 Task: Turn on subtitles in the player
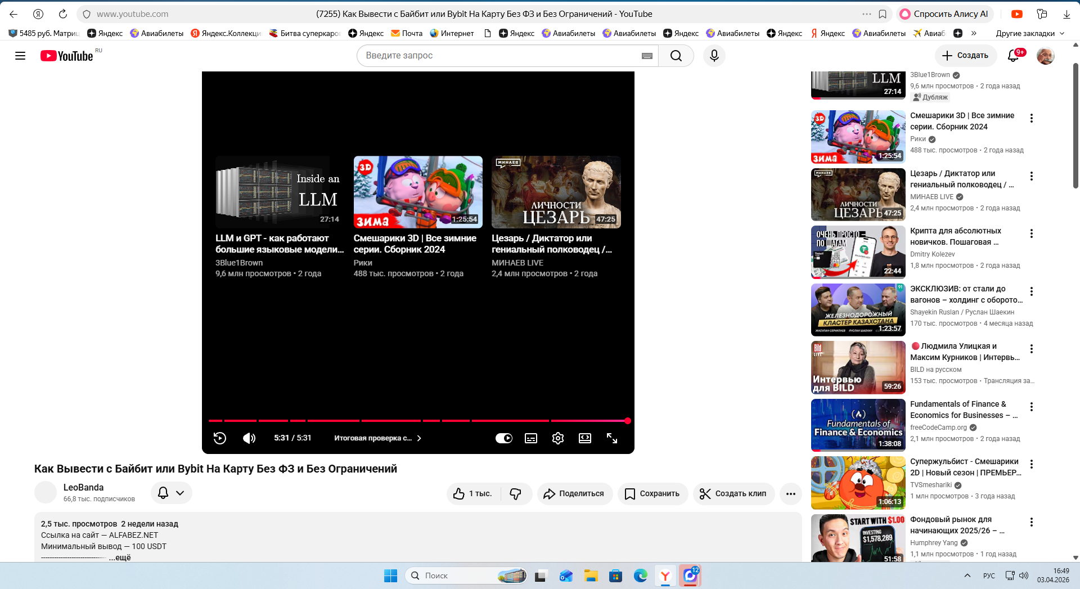[531, 438]
